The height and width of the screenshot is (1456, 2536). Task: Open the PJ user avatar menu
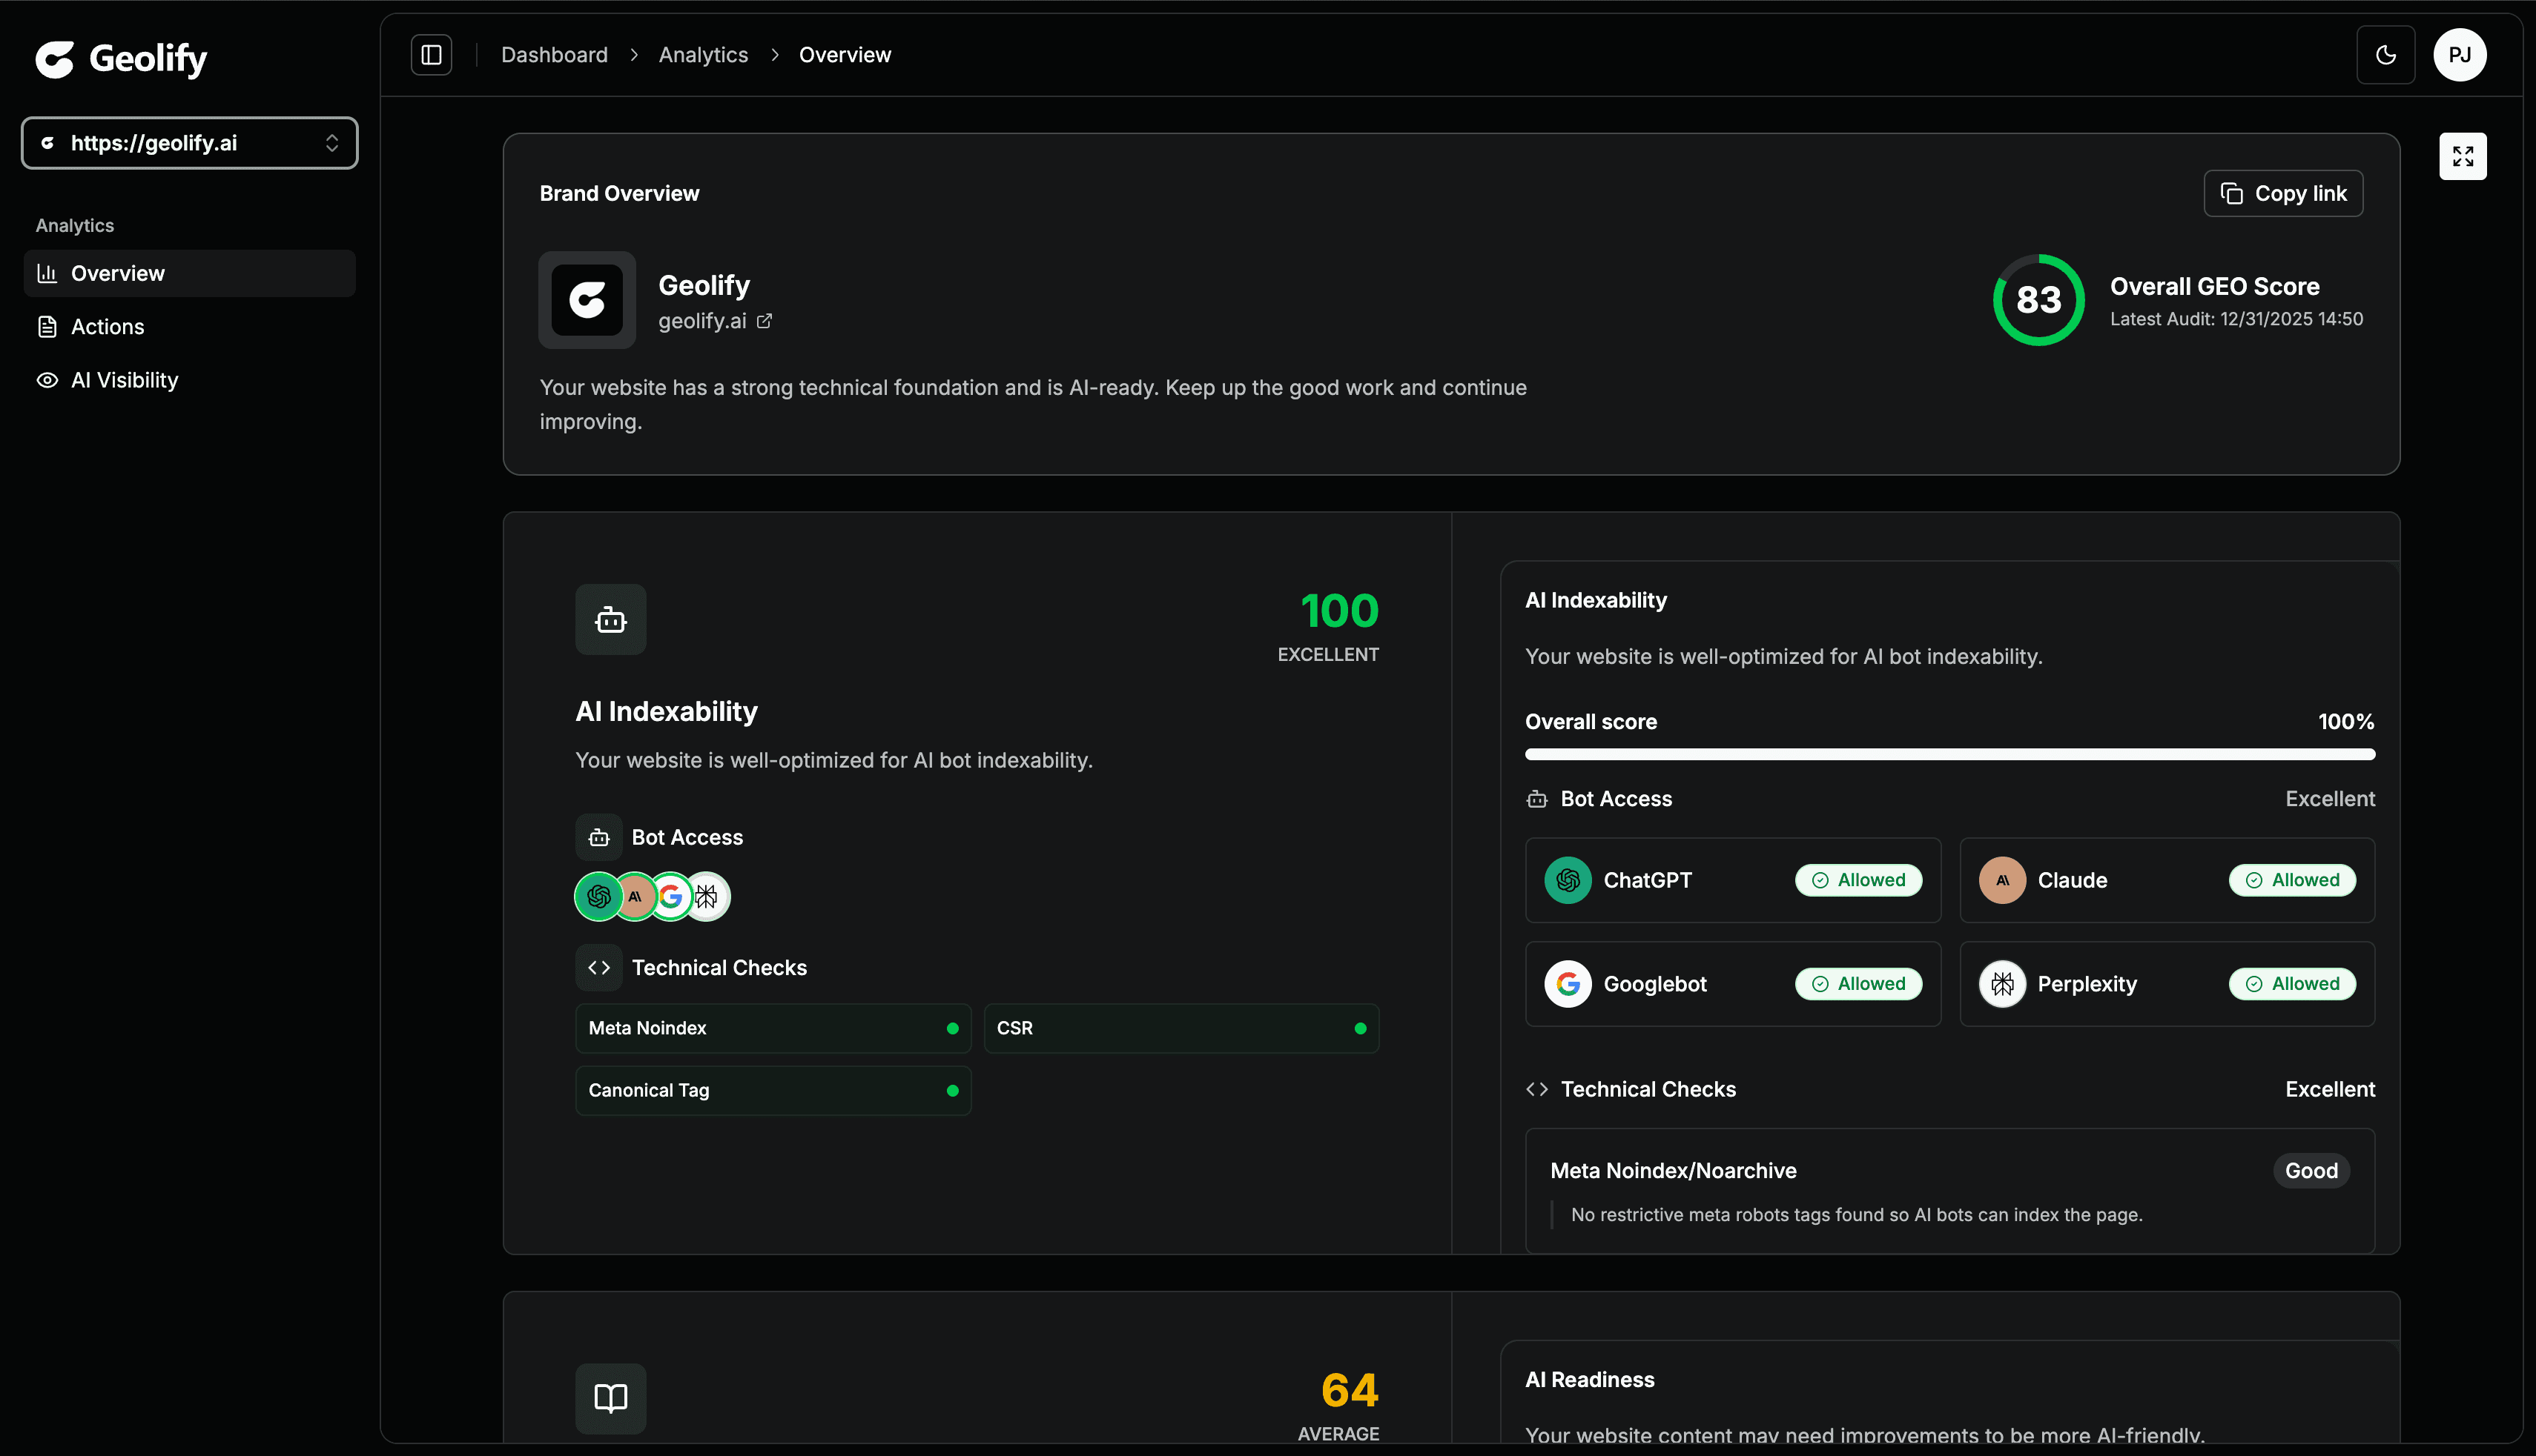pos(2460,55)
